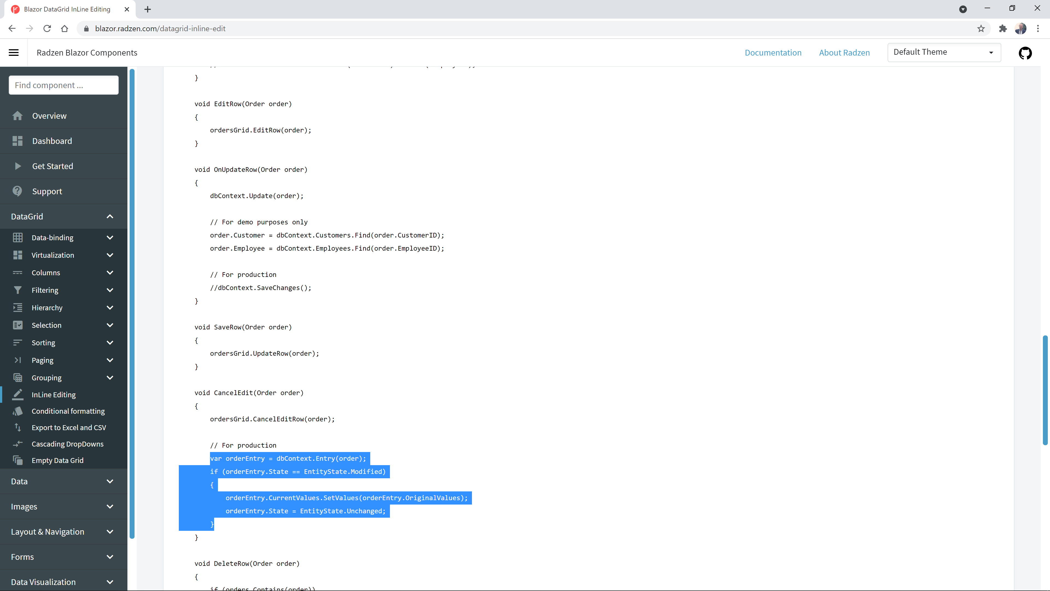Open the Default Theme dropdown
The height and width of the screenshot is (591, 1050).
944,52
